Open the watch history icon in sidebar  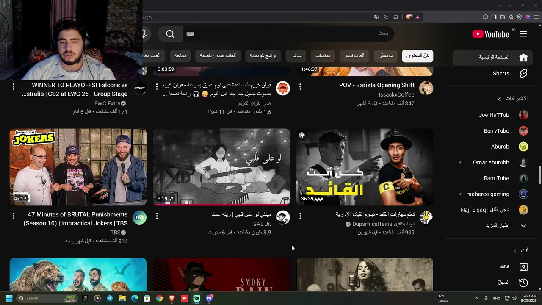(x=523, y=283)
